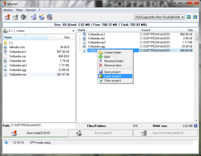The image size is (201, 156).
Task: Click the Softpedia.mid icon in the project list
Action: click(84, 38)
